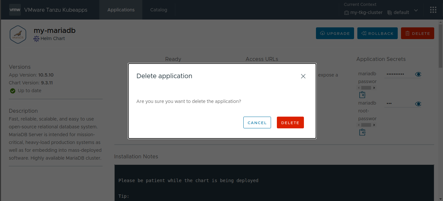Confirm deletion with the red DELETE button
Viewport: 443px width, 201px height.
(x=290, y=122)
